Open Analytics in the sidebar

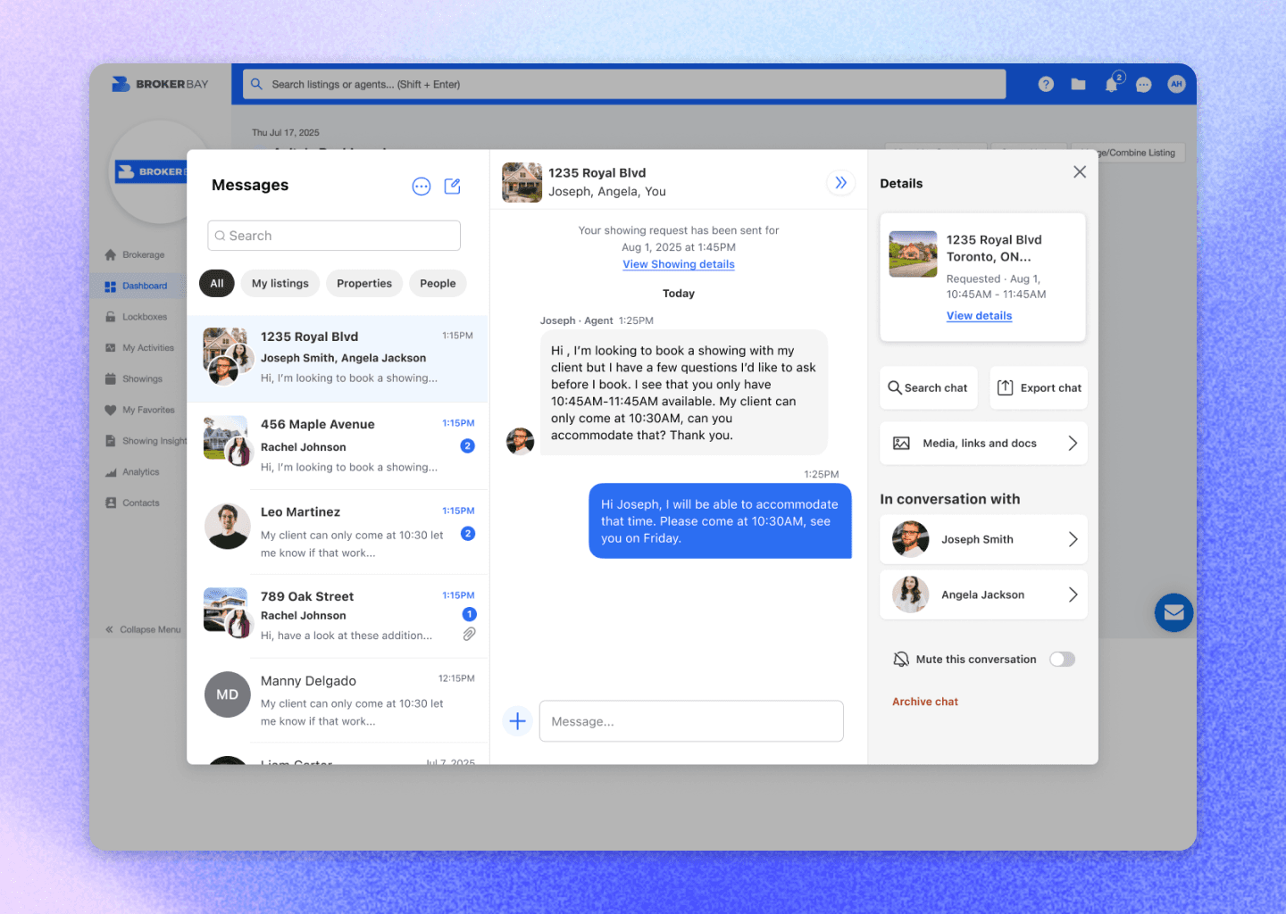(x=132, y=472)
